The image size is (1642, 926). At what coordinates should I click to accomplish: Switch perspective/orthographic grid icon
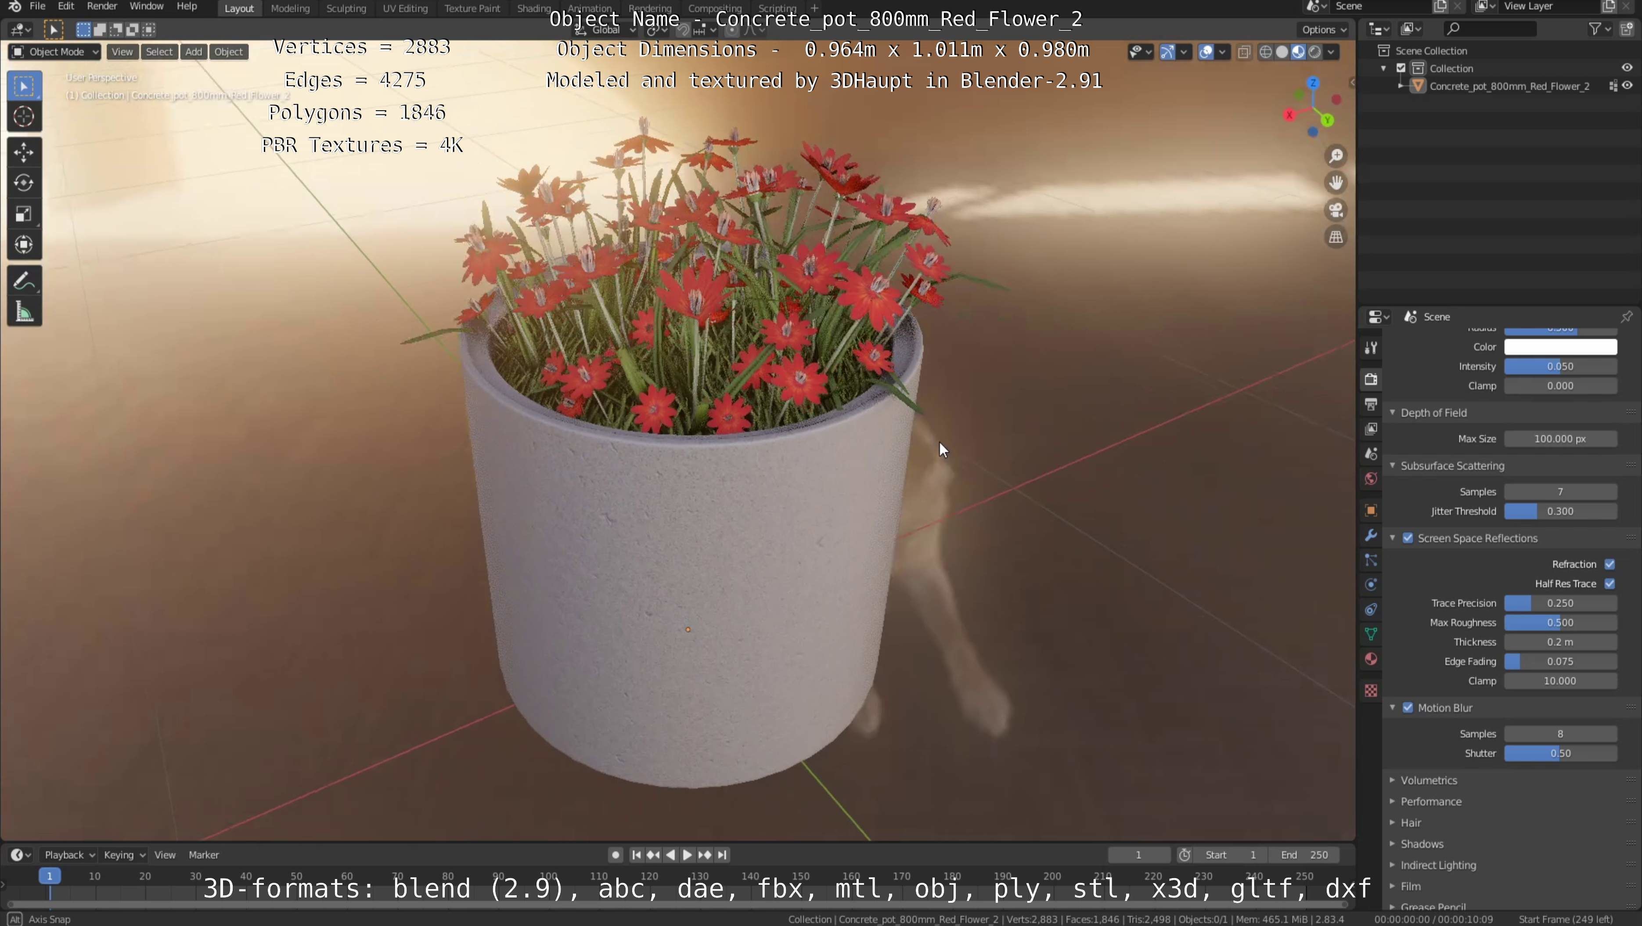(x=1336, y=237)
